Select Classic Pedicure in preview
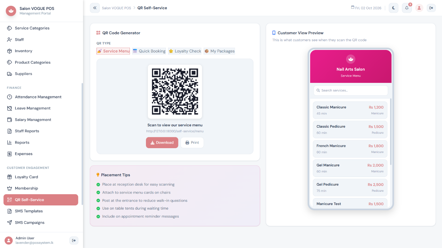Image resolution: width=442 pixels, height=248 pixels. (x=350, y=129)
